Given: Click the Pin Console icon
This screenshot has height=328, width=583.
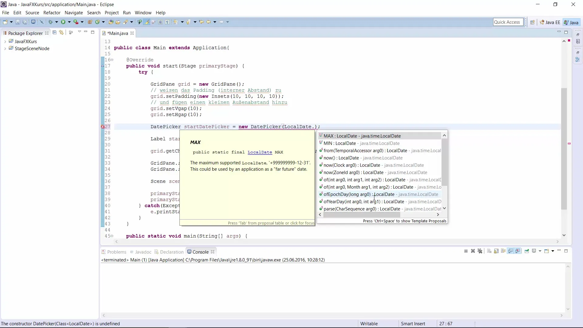Looking at the screenshot, I should 527,251.
